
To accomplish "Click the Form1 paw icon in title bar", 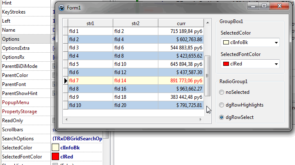I will tap(61, 7).
